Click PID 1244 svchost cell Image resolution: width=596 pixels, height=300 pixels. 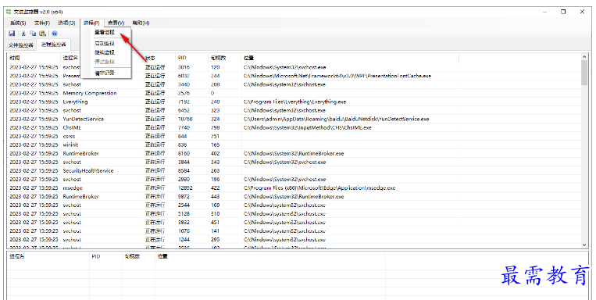(184, 240)
